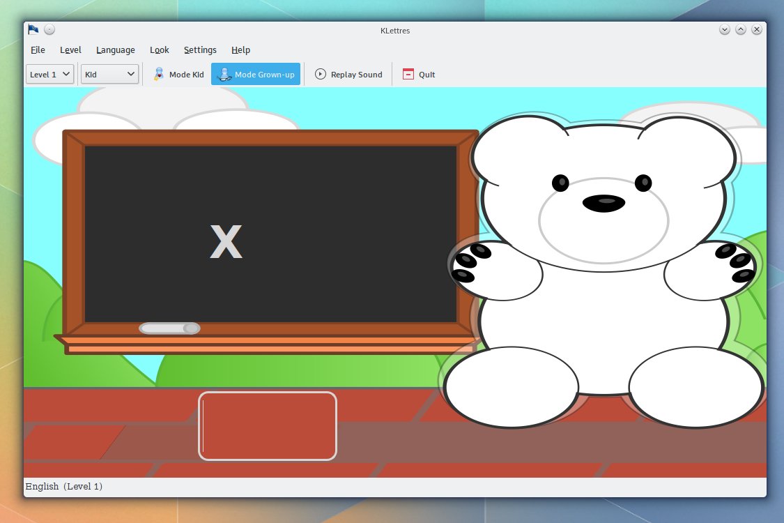Click the KLettres title bar text
The width and height of the screenshot is (784, 523).
pos(395,31)
